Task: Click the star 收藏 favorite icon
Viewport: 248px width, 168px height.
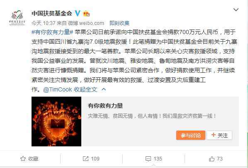Action: tap(23, 158)
